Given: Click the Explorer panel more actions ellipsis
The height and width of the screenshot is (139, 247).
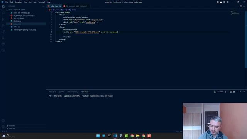Looking at the screenshot, I should (x=43, y=6).
